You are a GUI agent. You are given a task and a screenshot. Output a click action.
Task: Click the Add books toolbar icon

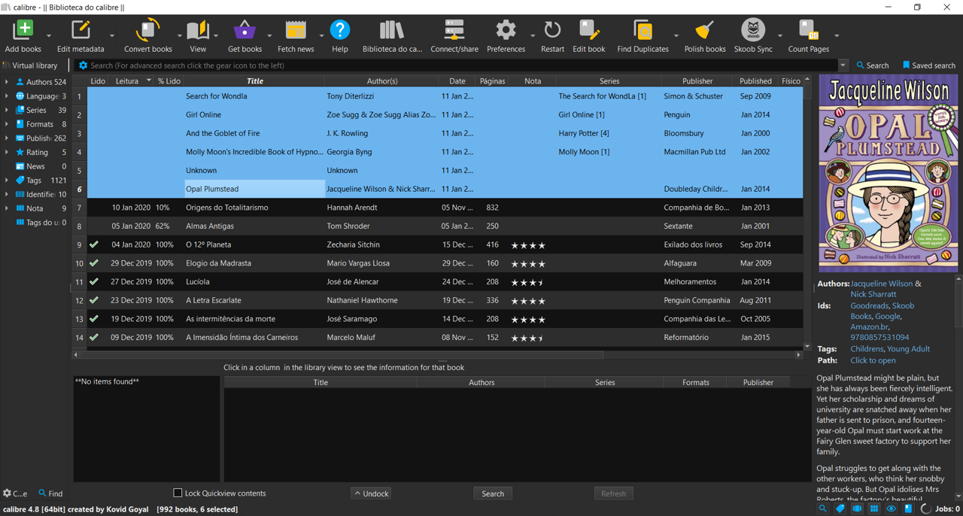click(23, 31)
